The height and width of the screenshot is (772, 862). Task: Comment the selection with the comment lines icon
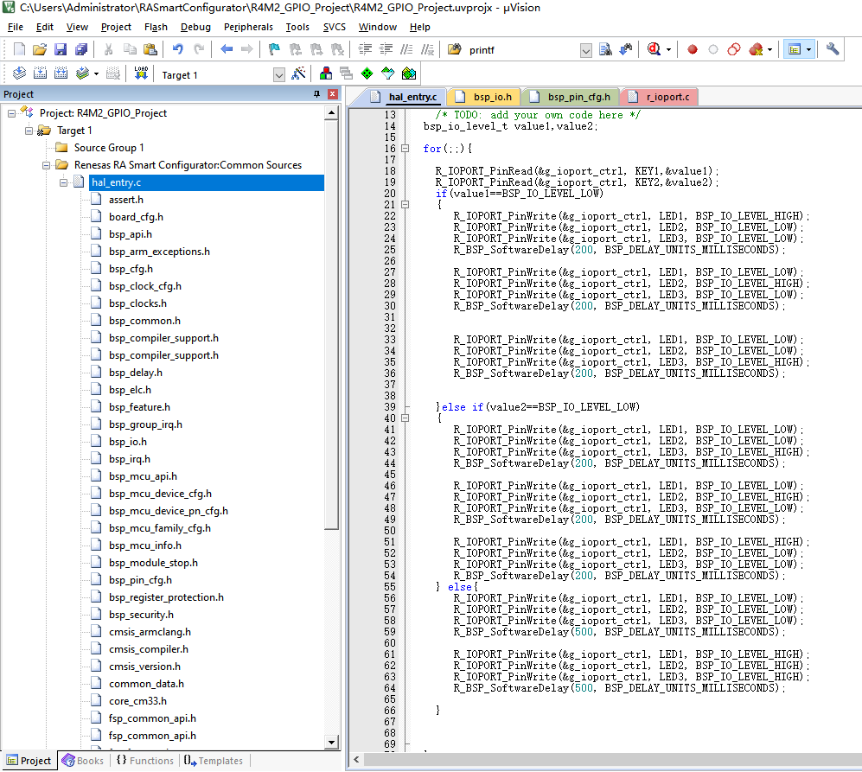point(407,49)
